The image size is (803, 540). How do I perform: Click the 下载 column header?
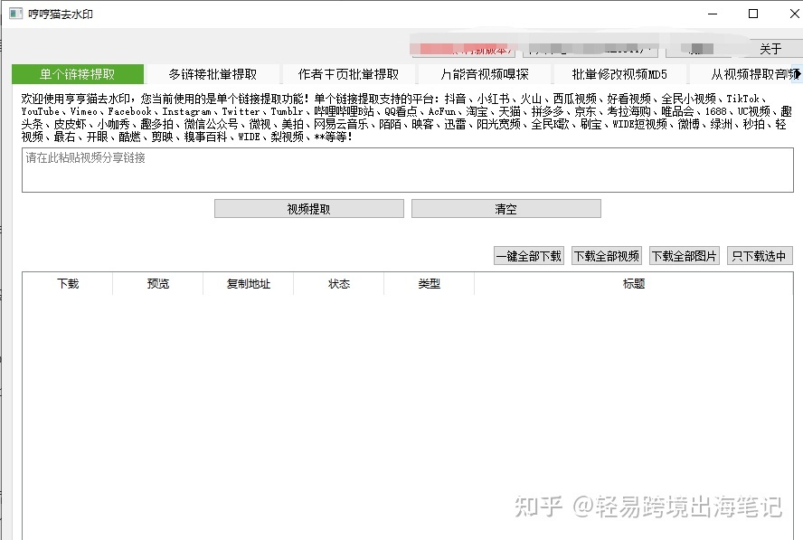69,283
